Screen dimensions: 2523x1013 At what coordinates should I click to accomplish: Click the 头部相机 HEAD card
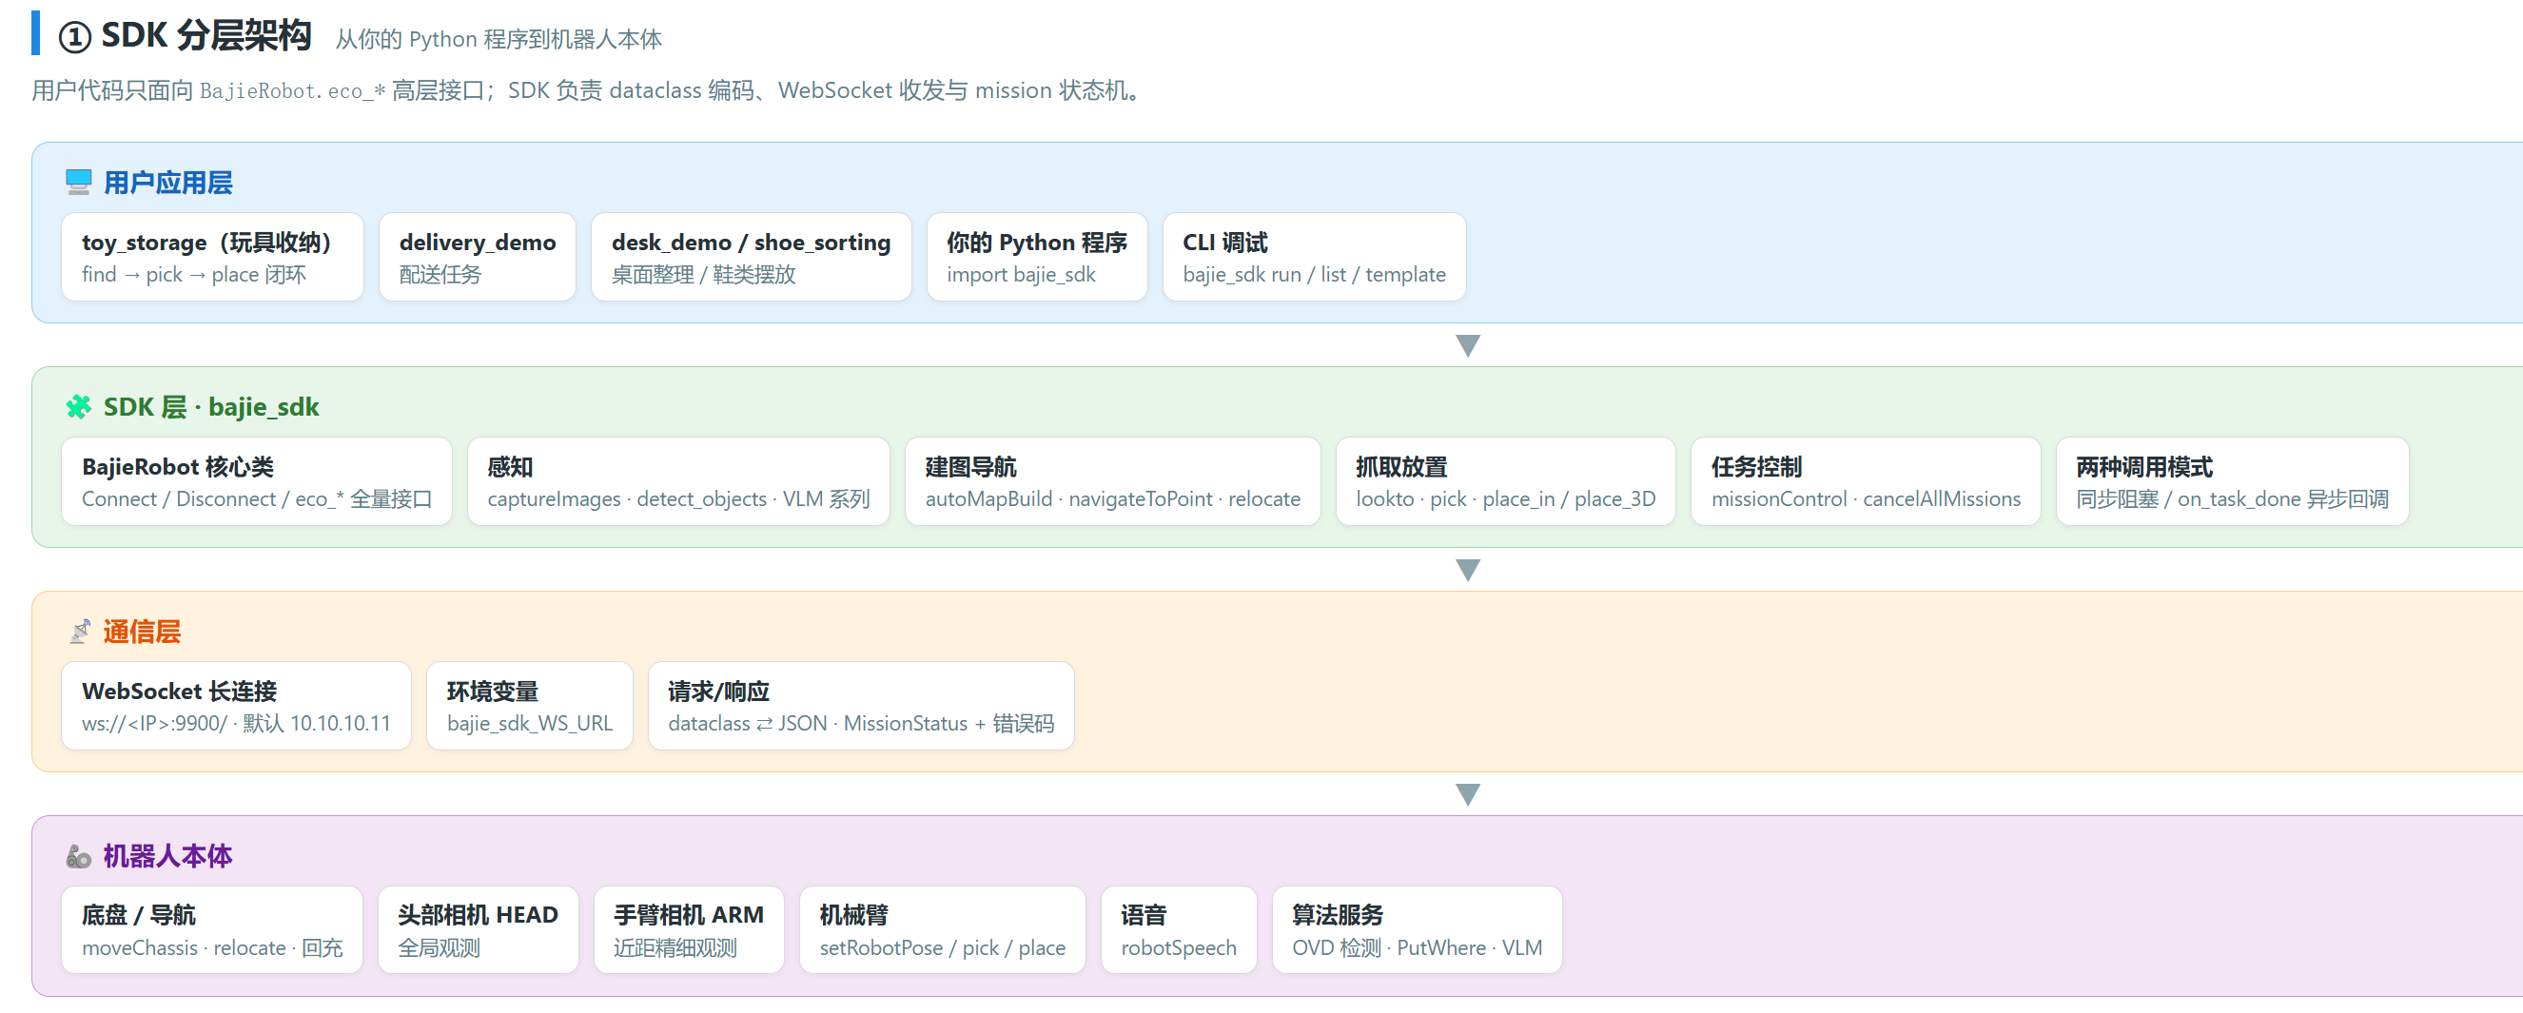pyautogui.click(x=478, y=929)
